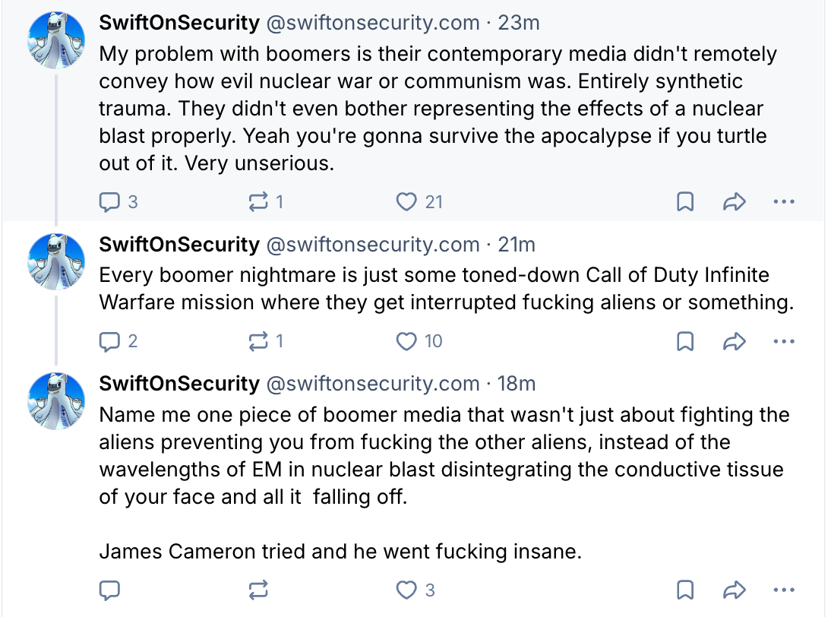Bookmark the first post in thread
Screen dimensions: 831x617
point(685,202)
